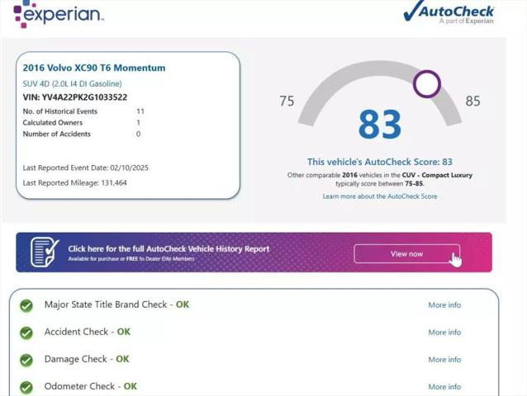Viewport: 527px width, 396px height.
Task: Click the report document icon in banner
Action: coord(45,252)
